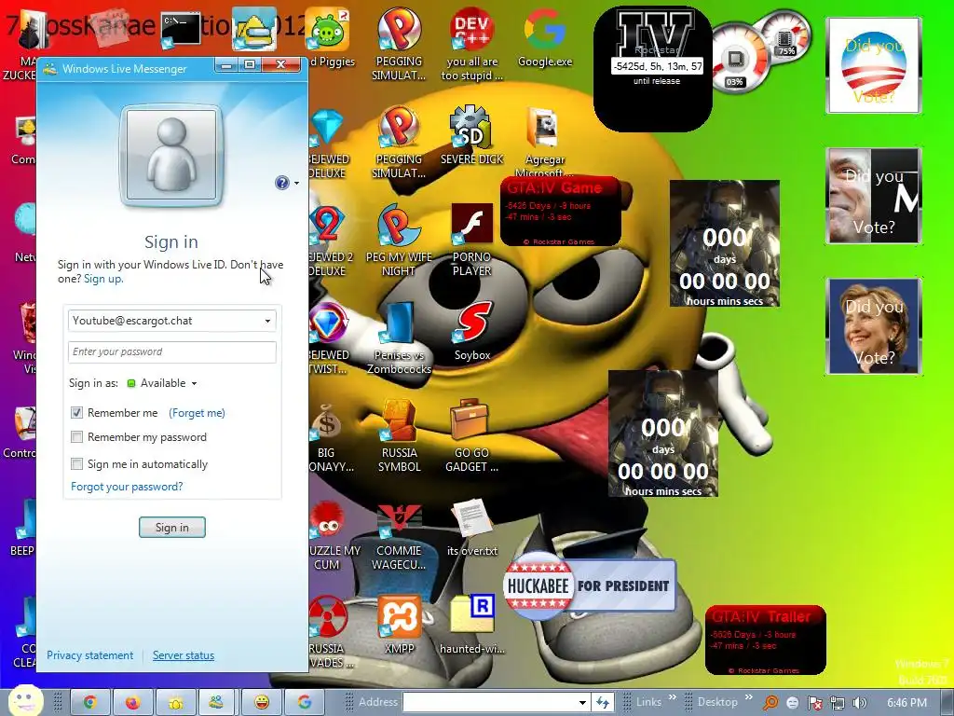Open the Available status dropdown
Viewport: 954px width, 716px height.
pos(162,383)
